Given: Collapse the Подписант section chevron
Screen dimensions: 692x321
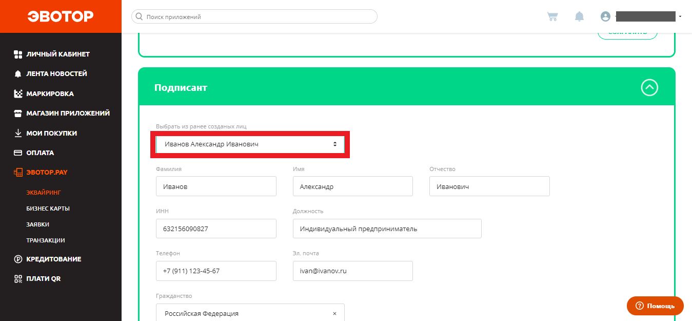Looking at the screenshot, I should (x=649, y=88).
